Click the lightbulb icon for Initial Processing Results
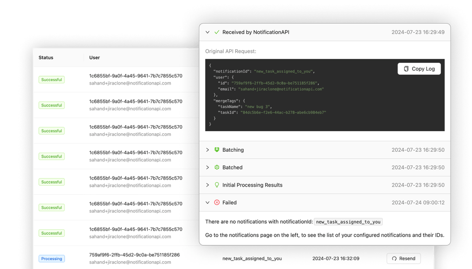 217,185
